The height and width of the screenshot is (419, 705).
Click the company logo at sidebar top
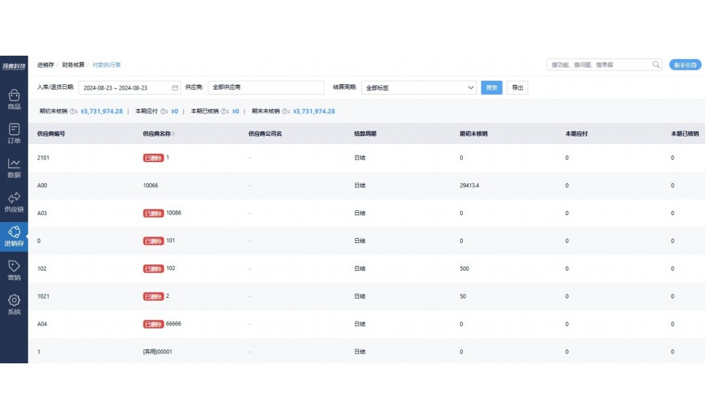14,66
